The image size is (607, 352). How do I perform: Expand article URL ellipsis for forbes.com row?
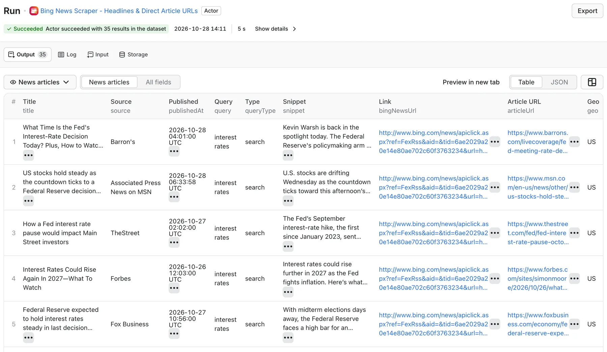574,279
